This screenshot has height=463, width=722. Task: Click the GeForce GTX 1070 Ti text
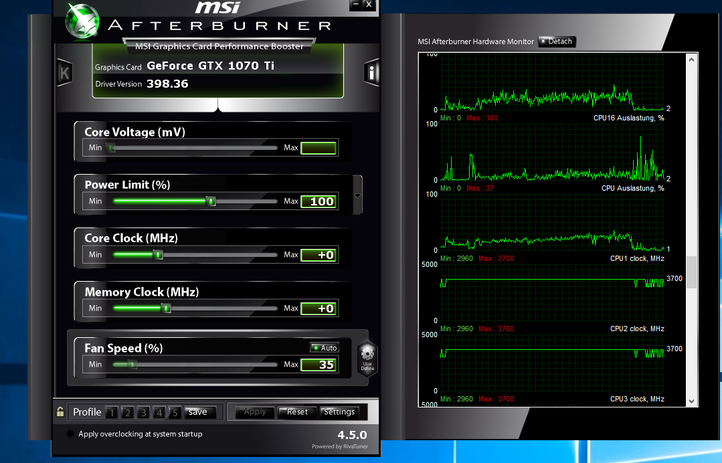click(210, 66)
